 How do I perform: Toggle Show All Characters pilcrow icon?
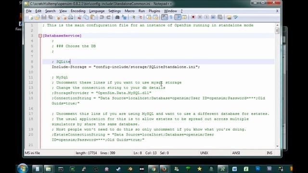171,17
